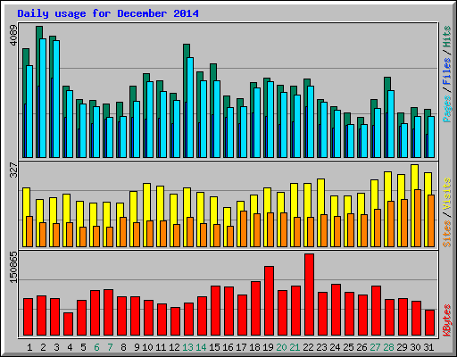This screenshot has height=357, width=457.
Task: Click green day label '14' on the x-axis
Action: [x=201, y=347]
